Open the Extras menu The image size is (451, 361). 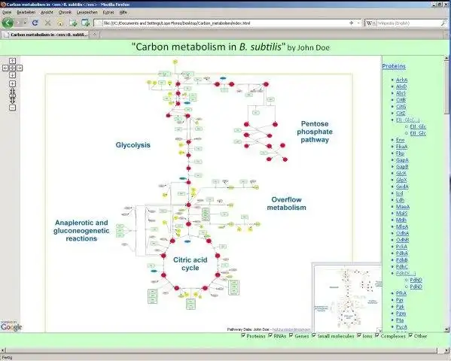[108, 12]
